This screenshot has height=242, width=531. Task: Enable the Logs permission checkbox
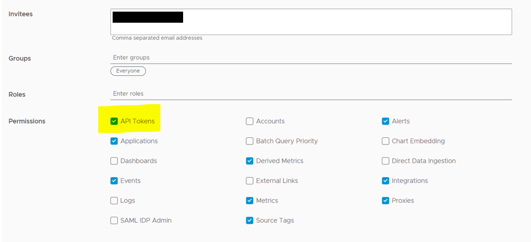pyautogui.click(x=114, y=200)
